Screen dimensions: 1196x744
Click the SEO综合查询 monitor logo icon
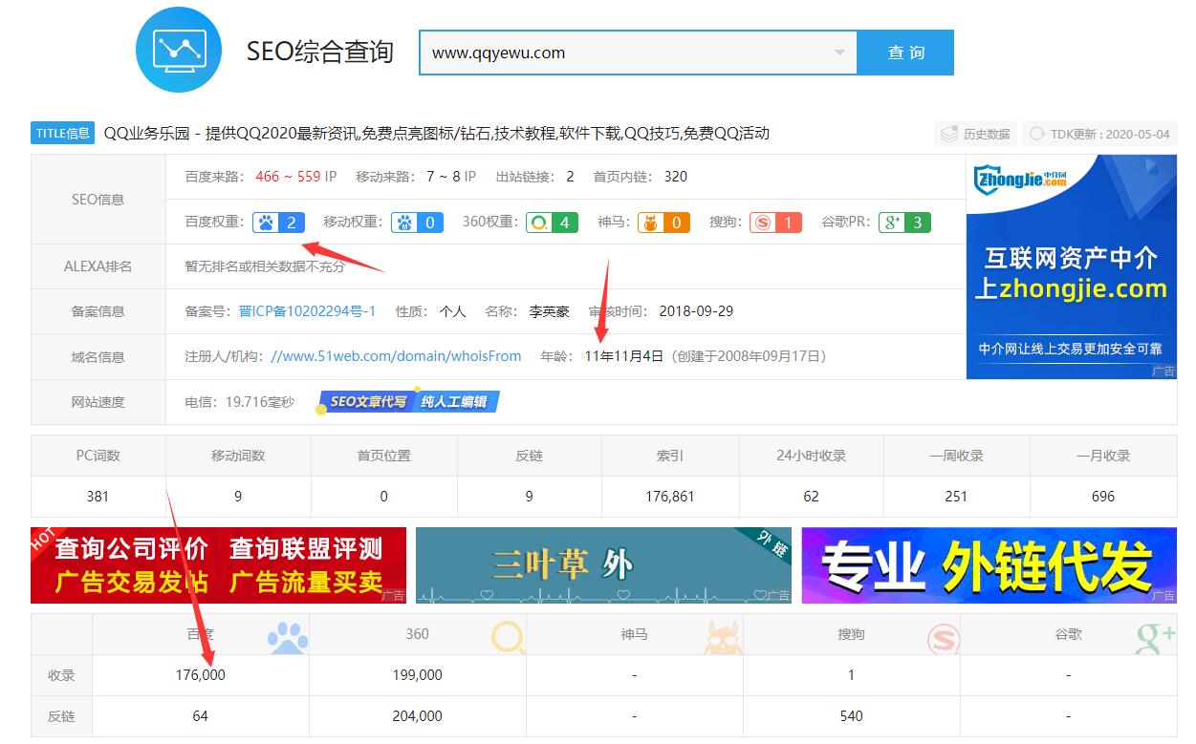179,50
